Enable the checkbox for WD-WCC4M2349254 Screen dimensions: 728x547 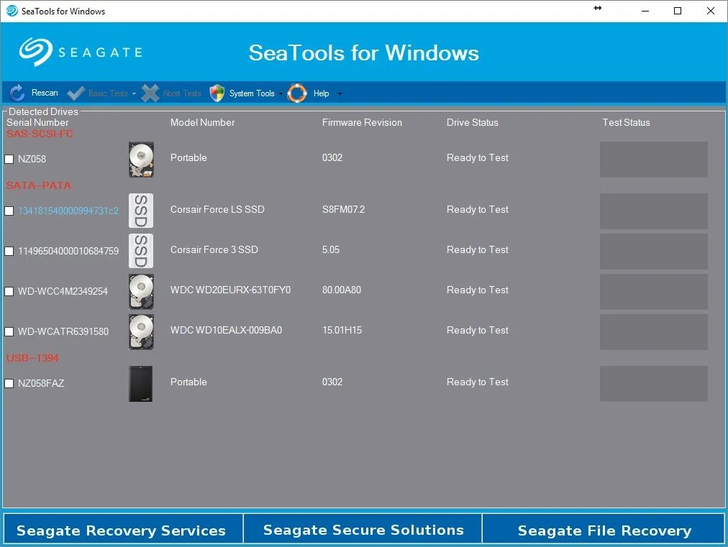point(9,291)
